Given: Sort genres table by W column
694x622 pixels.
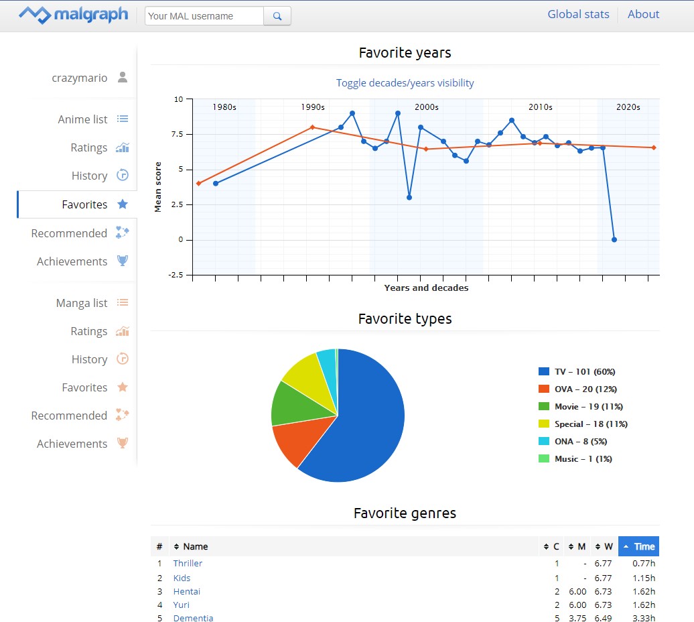Looking at the screenshot, I should (604, 546).
